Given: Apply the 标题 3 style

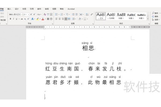Looking at the screenshot, I should [141, 16].
